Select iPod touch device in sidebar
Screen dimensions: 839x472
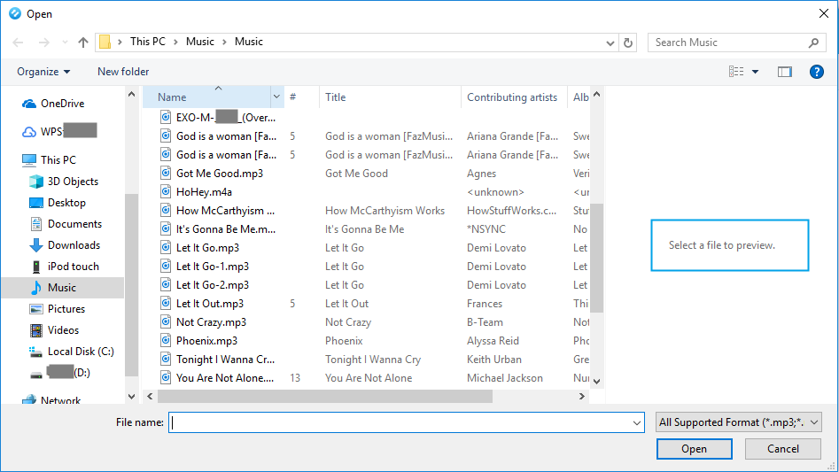73,267
